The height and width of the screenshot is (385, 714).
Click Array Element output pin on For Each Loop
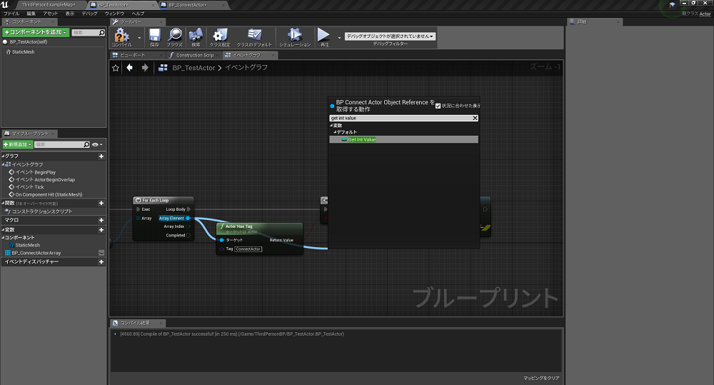[188, 219]
